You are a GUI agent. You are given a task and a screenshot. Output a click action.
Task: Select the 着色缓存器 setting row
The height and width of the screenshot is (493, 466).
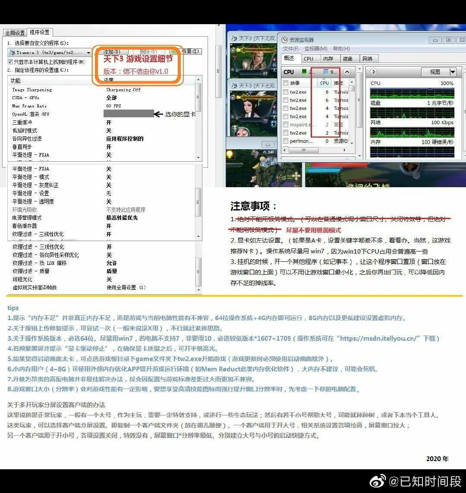pyautogui.click(x=102, y=226)
